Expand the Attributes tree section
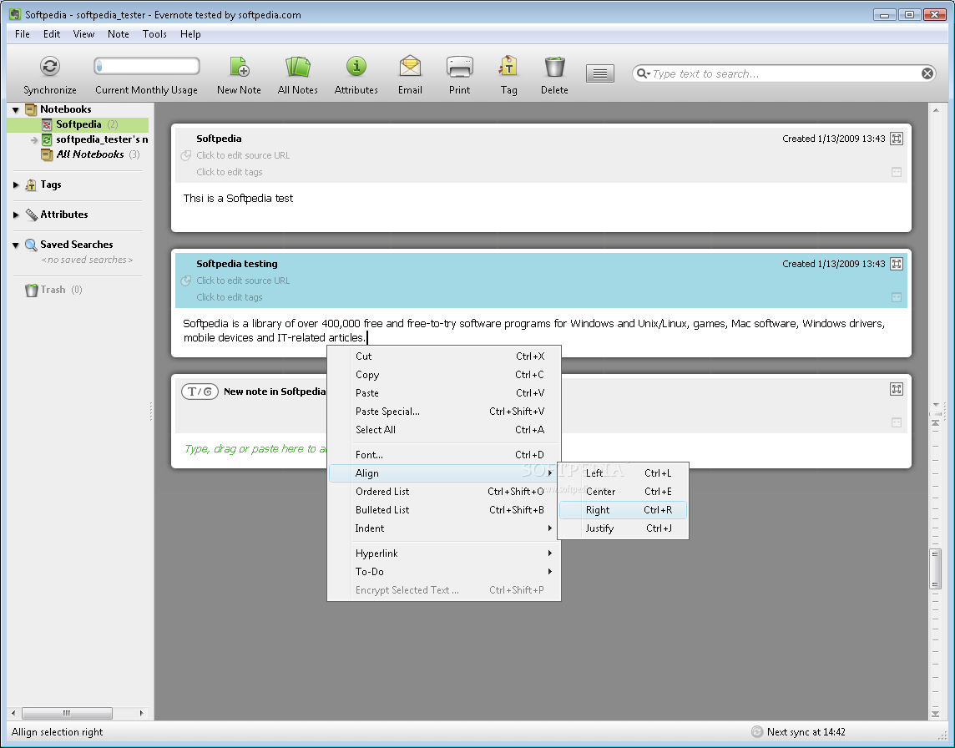Screen dimensions: 955x748 [16, 215]
